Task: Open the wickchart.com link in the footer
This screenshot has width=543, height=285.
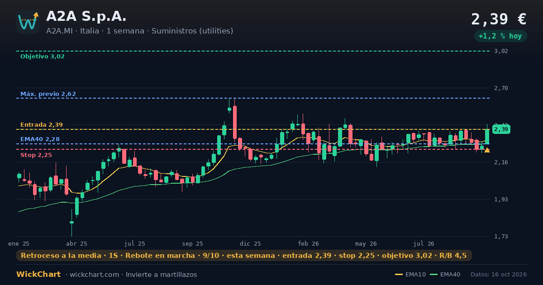Action: pyautogui.click(x=95, y=275)
